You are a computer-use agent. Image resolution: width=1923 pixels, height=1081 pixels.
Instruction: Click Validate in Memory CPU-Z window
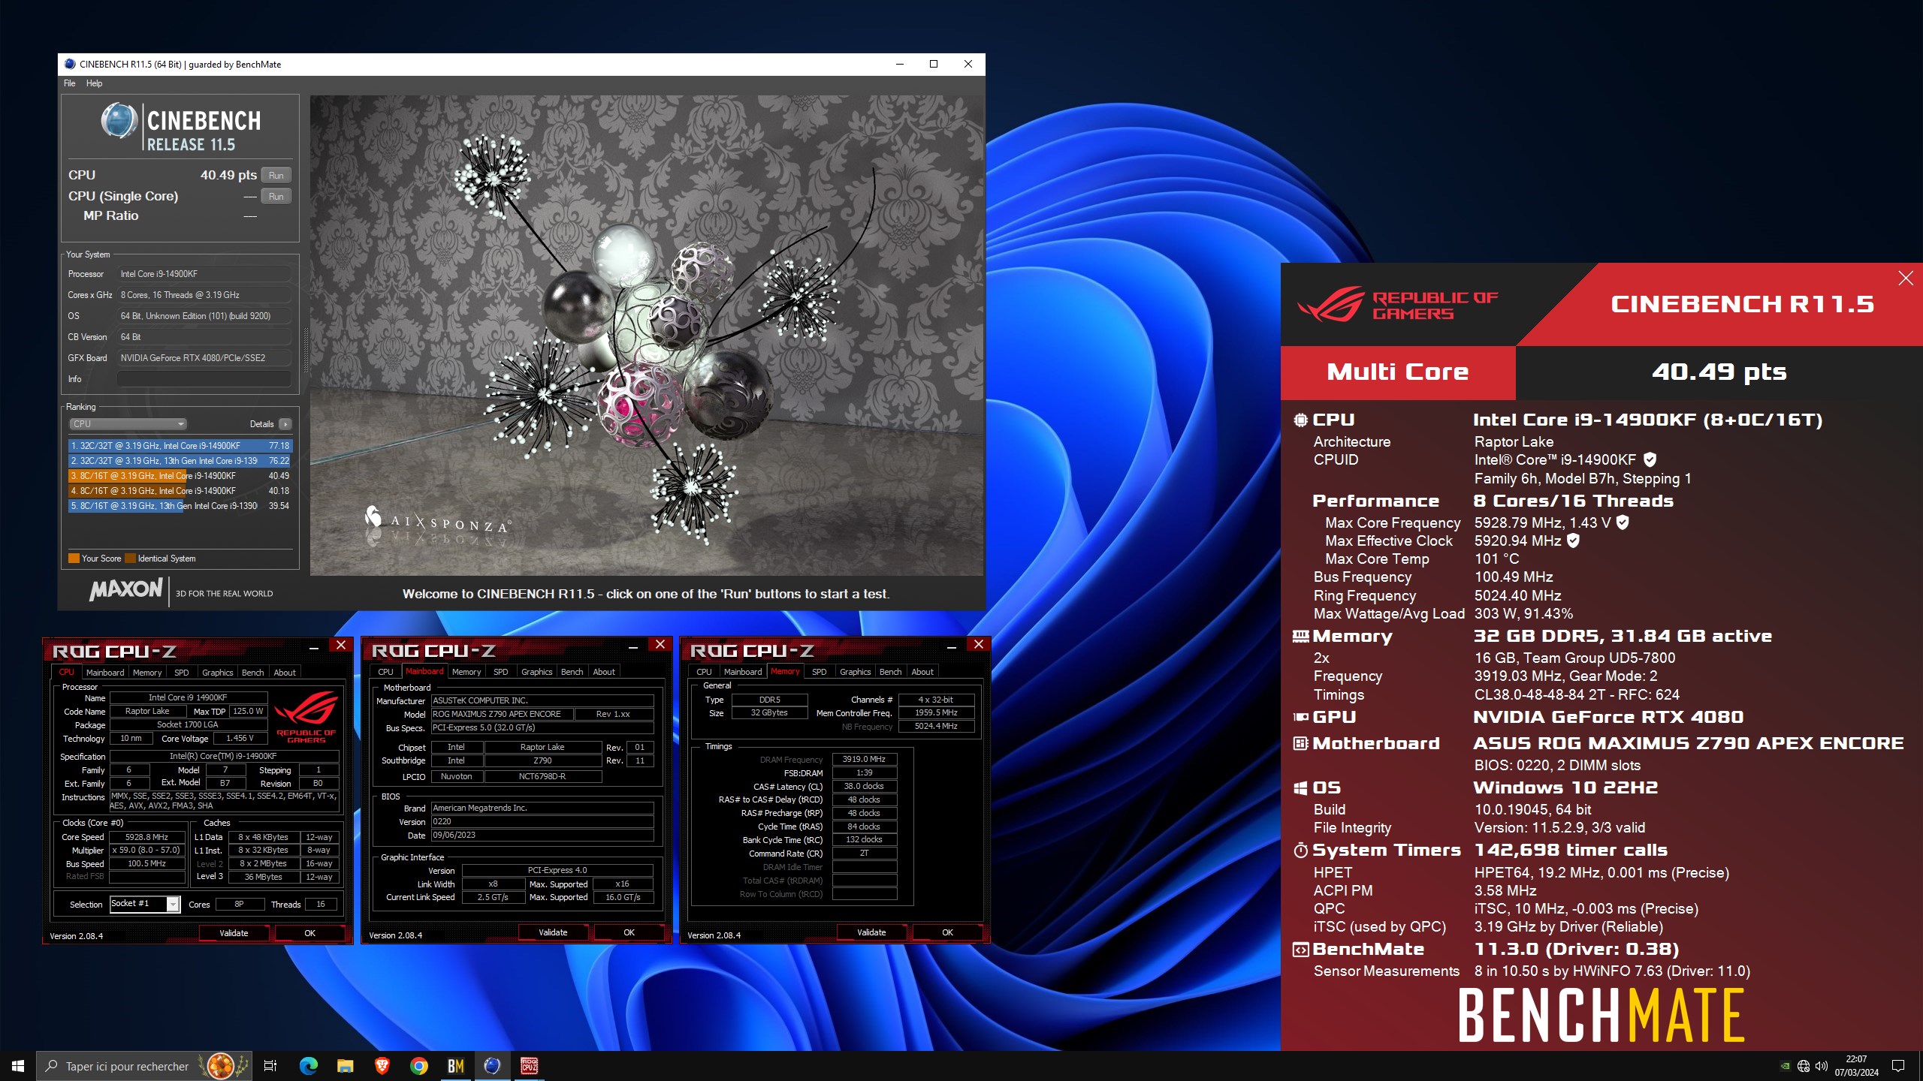(871, 932)
